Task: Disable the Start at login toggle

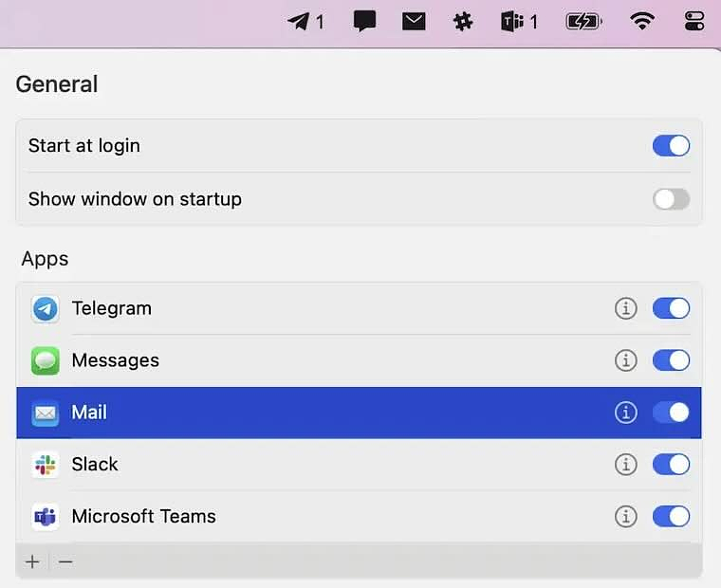Action: [671, 146]
